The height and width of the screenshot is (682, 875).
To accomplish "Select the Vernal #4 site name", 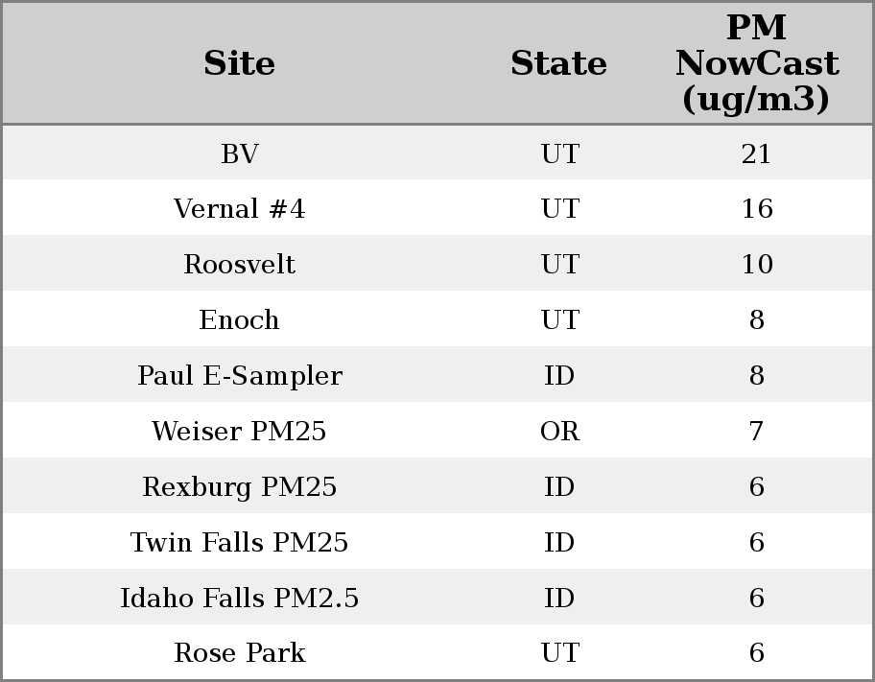I will pyautogui.click(x=239, y=209).
